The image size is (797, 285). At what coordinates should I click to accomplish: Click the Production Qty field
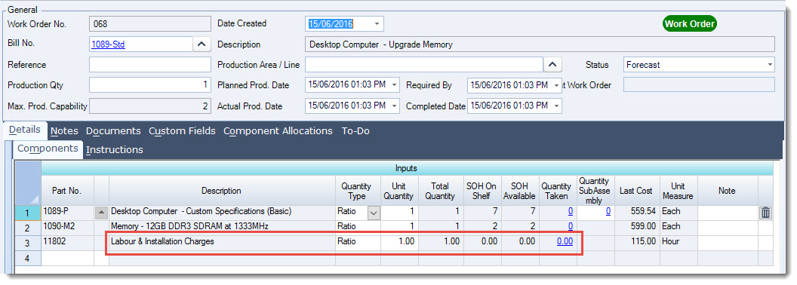pos(150,85)
